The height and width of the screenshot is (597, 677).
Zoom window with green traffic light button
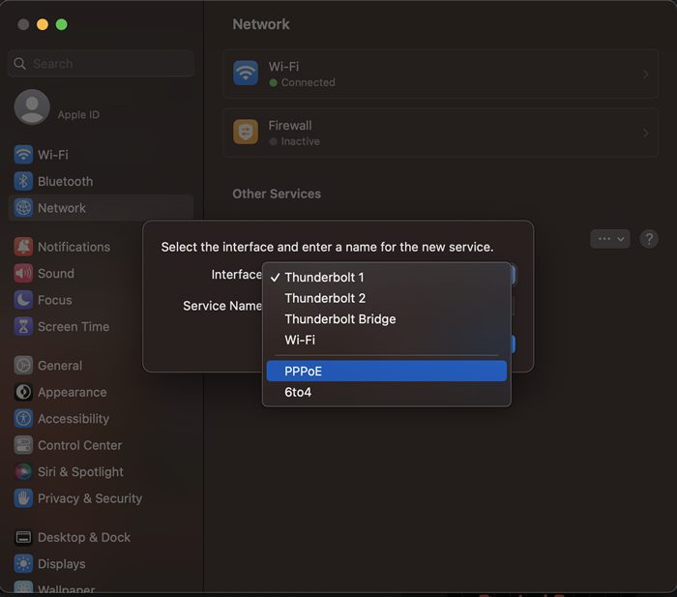click(x=61, y=24)
